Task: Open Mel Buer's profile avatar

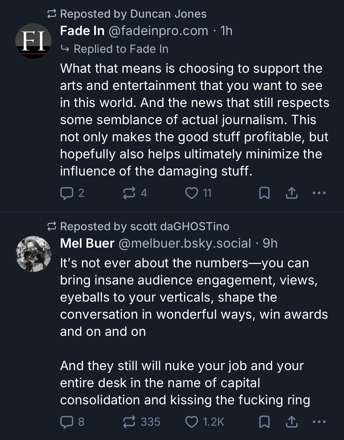Action: (x=33, y=254)
